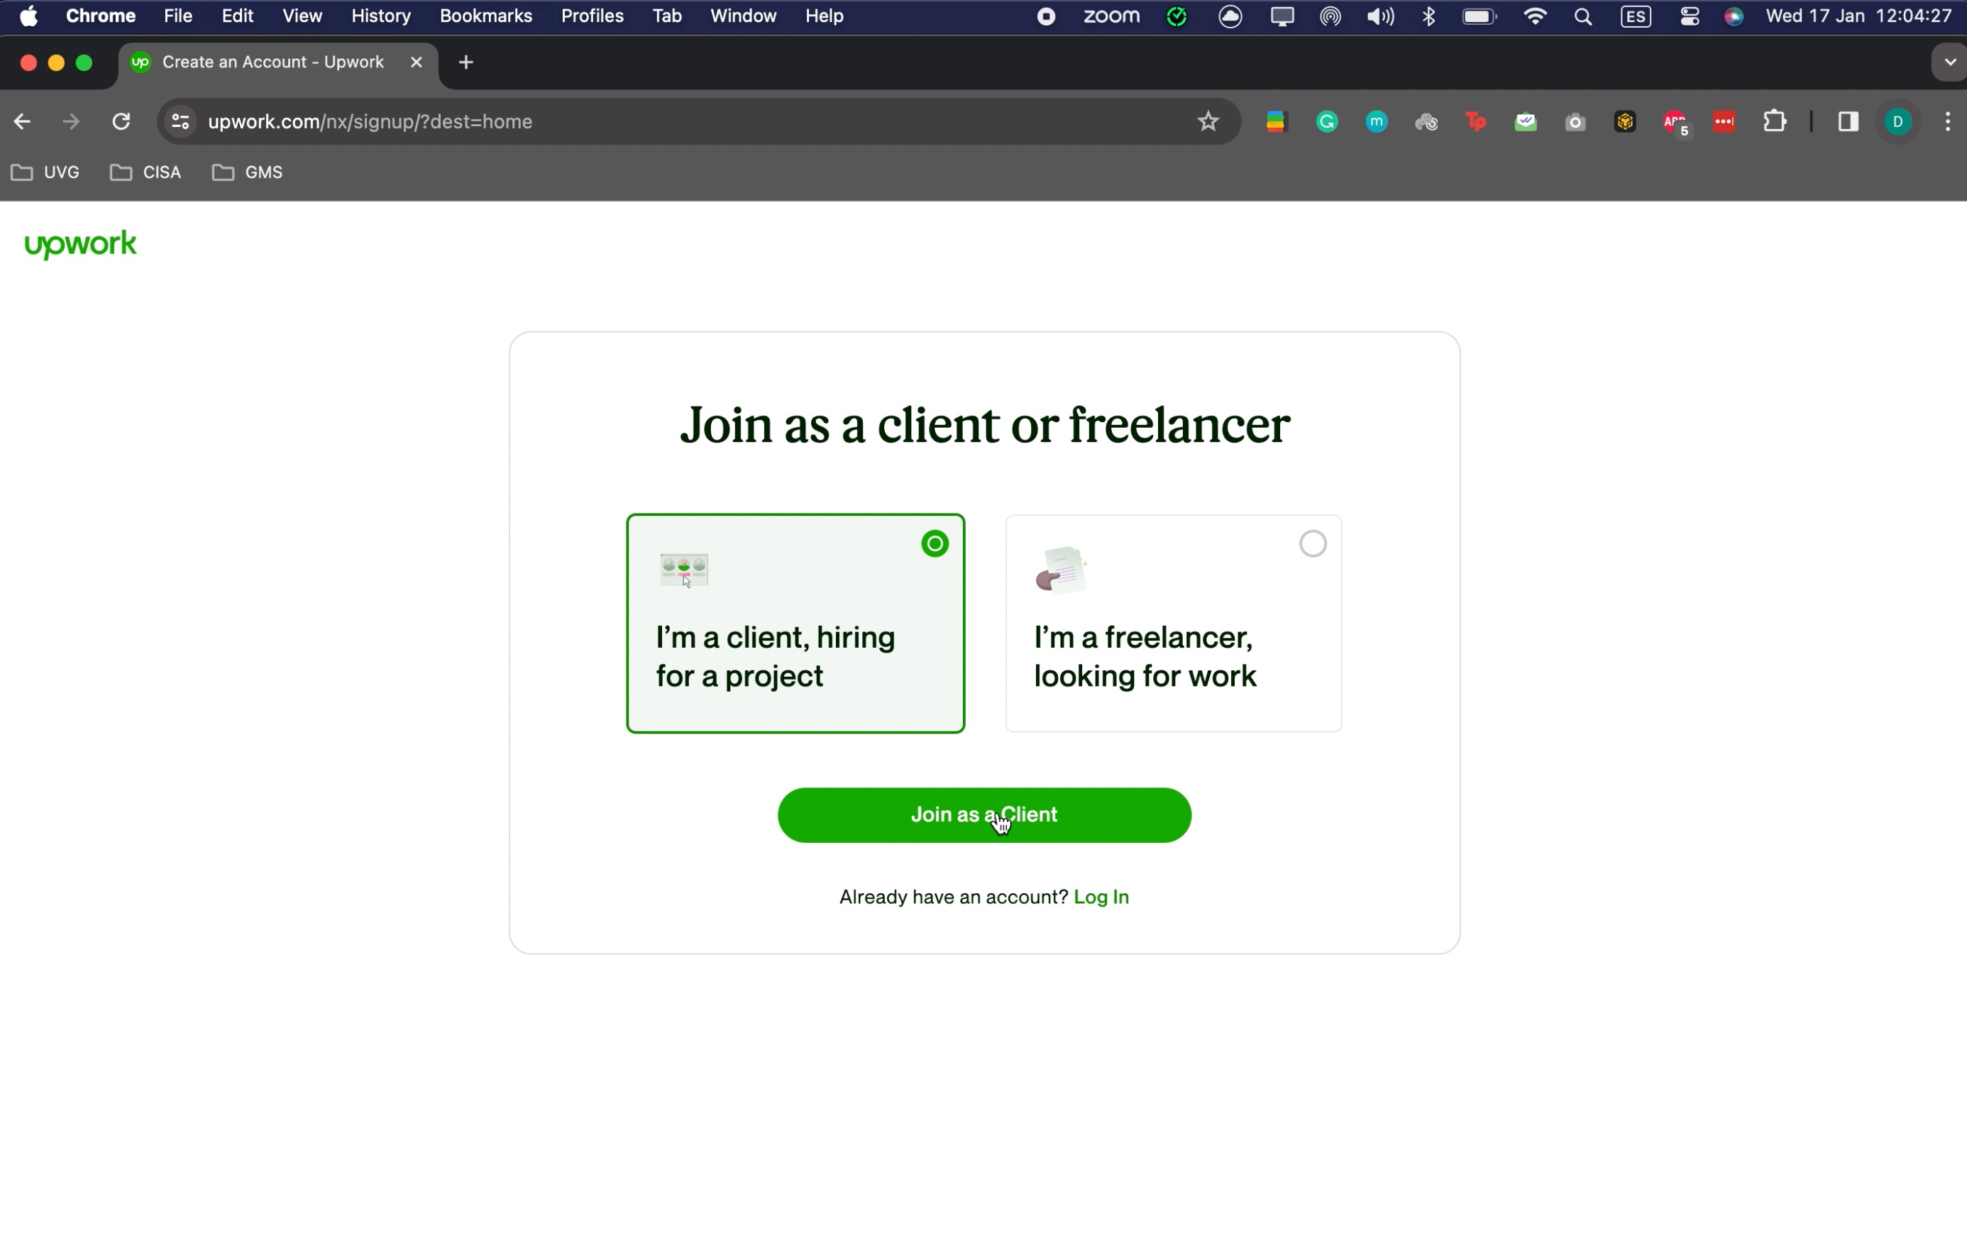The height and width of the screenshot is (1233, 1967).
Task: Go back to previous page
Action: (22, 121)
